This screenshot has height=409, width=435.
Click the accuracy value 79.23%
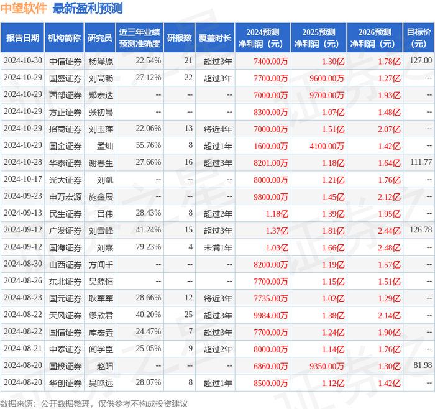(149, 247)
